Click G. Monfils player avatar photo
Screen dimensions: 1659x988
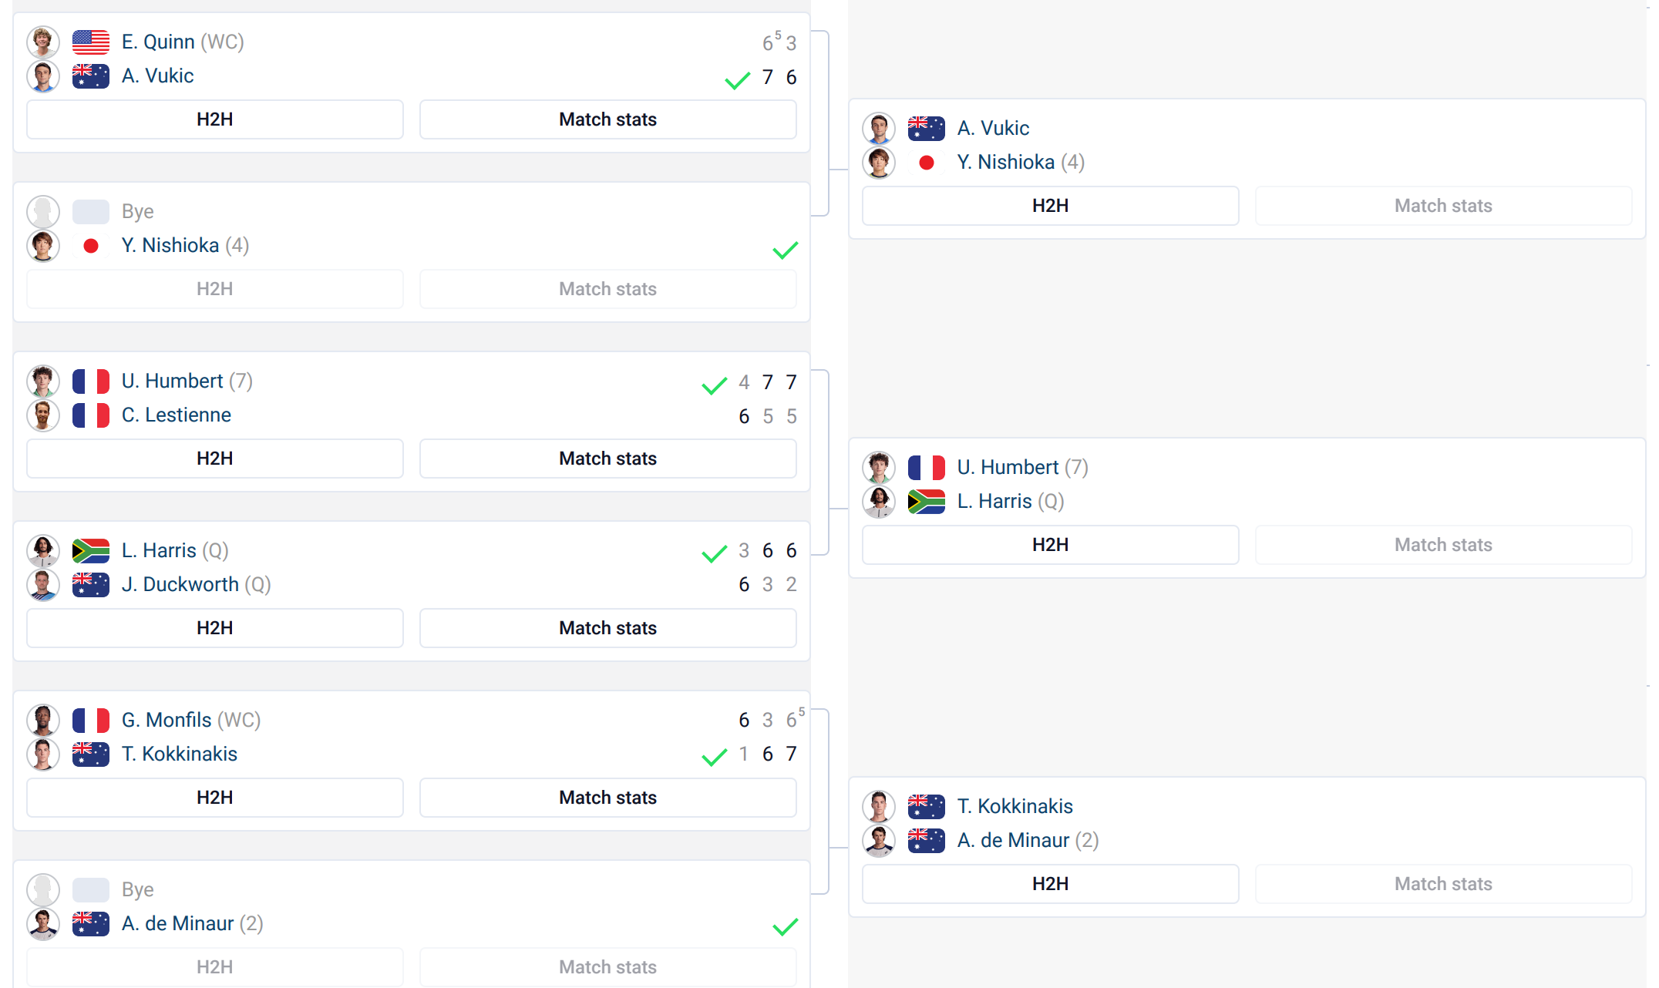pos(43,720)
